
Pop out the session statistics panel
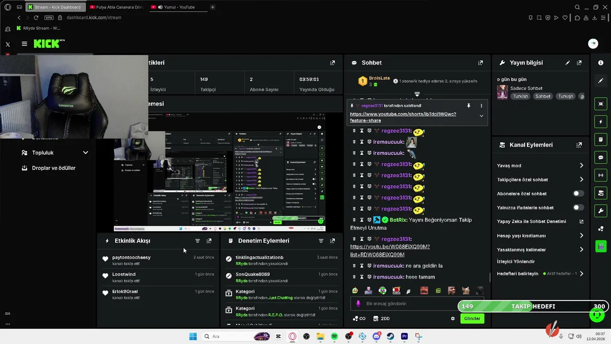tap(332, 63)
